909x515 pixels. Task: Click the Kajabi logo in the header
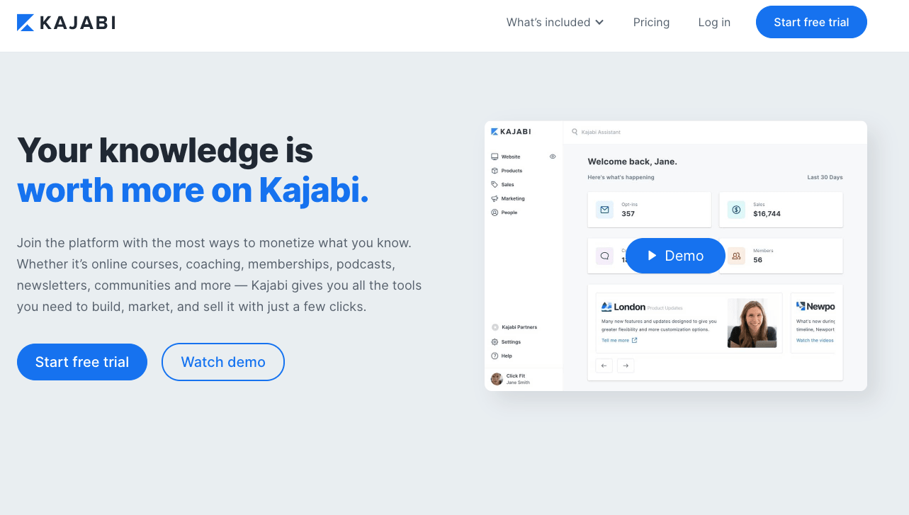pos(66,23)
